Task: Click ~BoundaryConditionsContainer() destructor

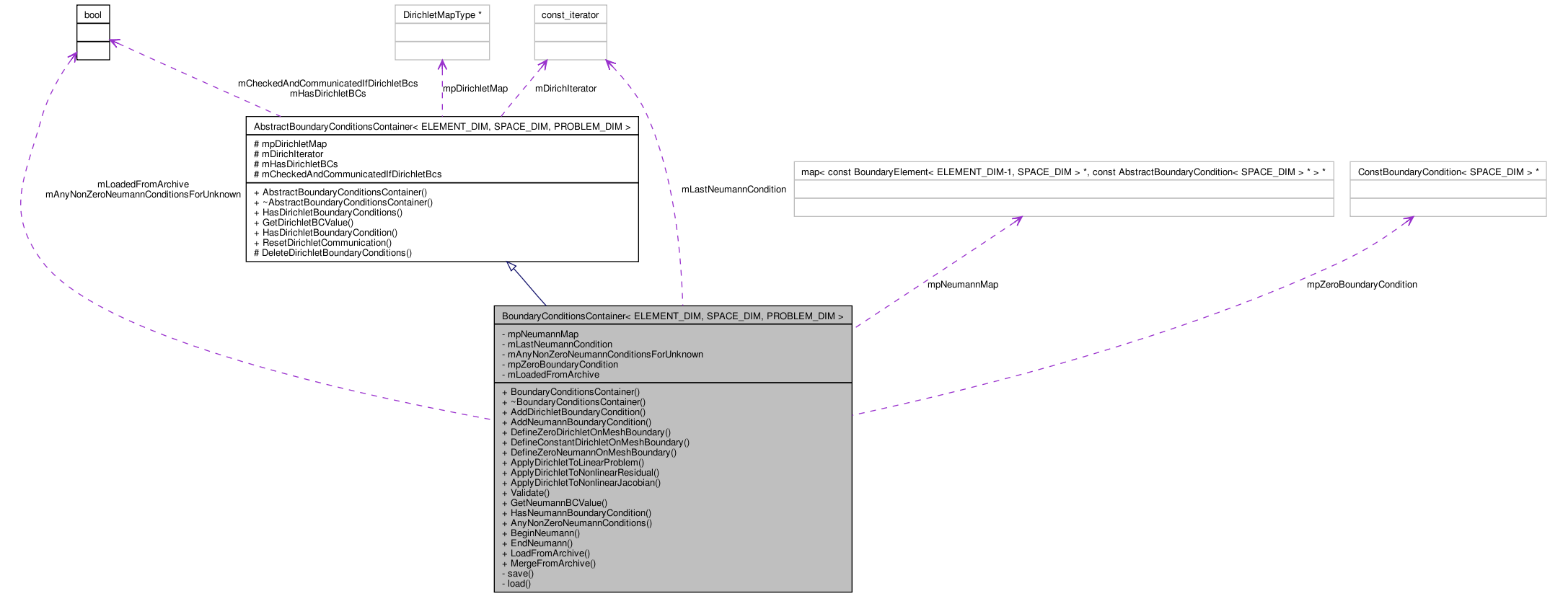Action: point(573,402)
